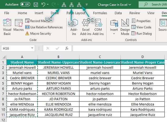
Task: Click the Enter checkmark formula bar icon
Action: (x=57, y=48)
